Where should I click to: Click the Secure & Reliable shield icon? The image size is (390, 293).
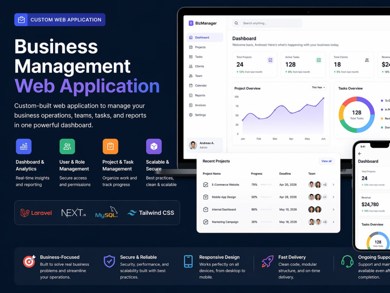click(109, 261)
